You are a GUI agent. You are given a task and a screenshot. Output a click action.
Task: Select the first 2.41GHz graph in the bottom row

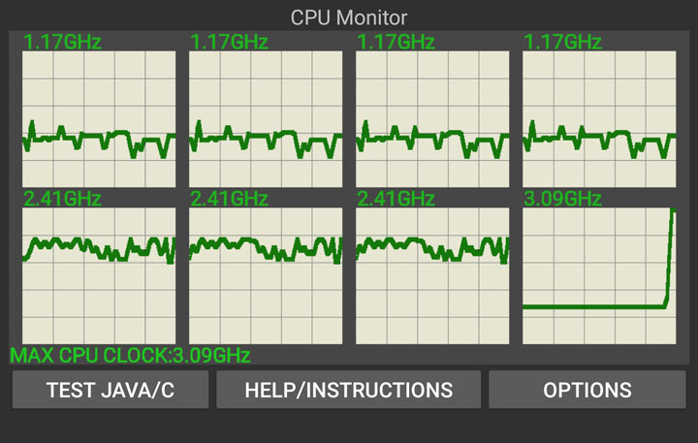pyautogui.click(x=98, y=275)
